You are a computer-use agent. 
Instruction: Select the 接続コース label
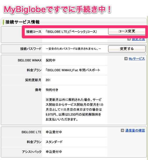click(x=34, y=32)
